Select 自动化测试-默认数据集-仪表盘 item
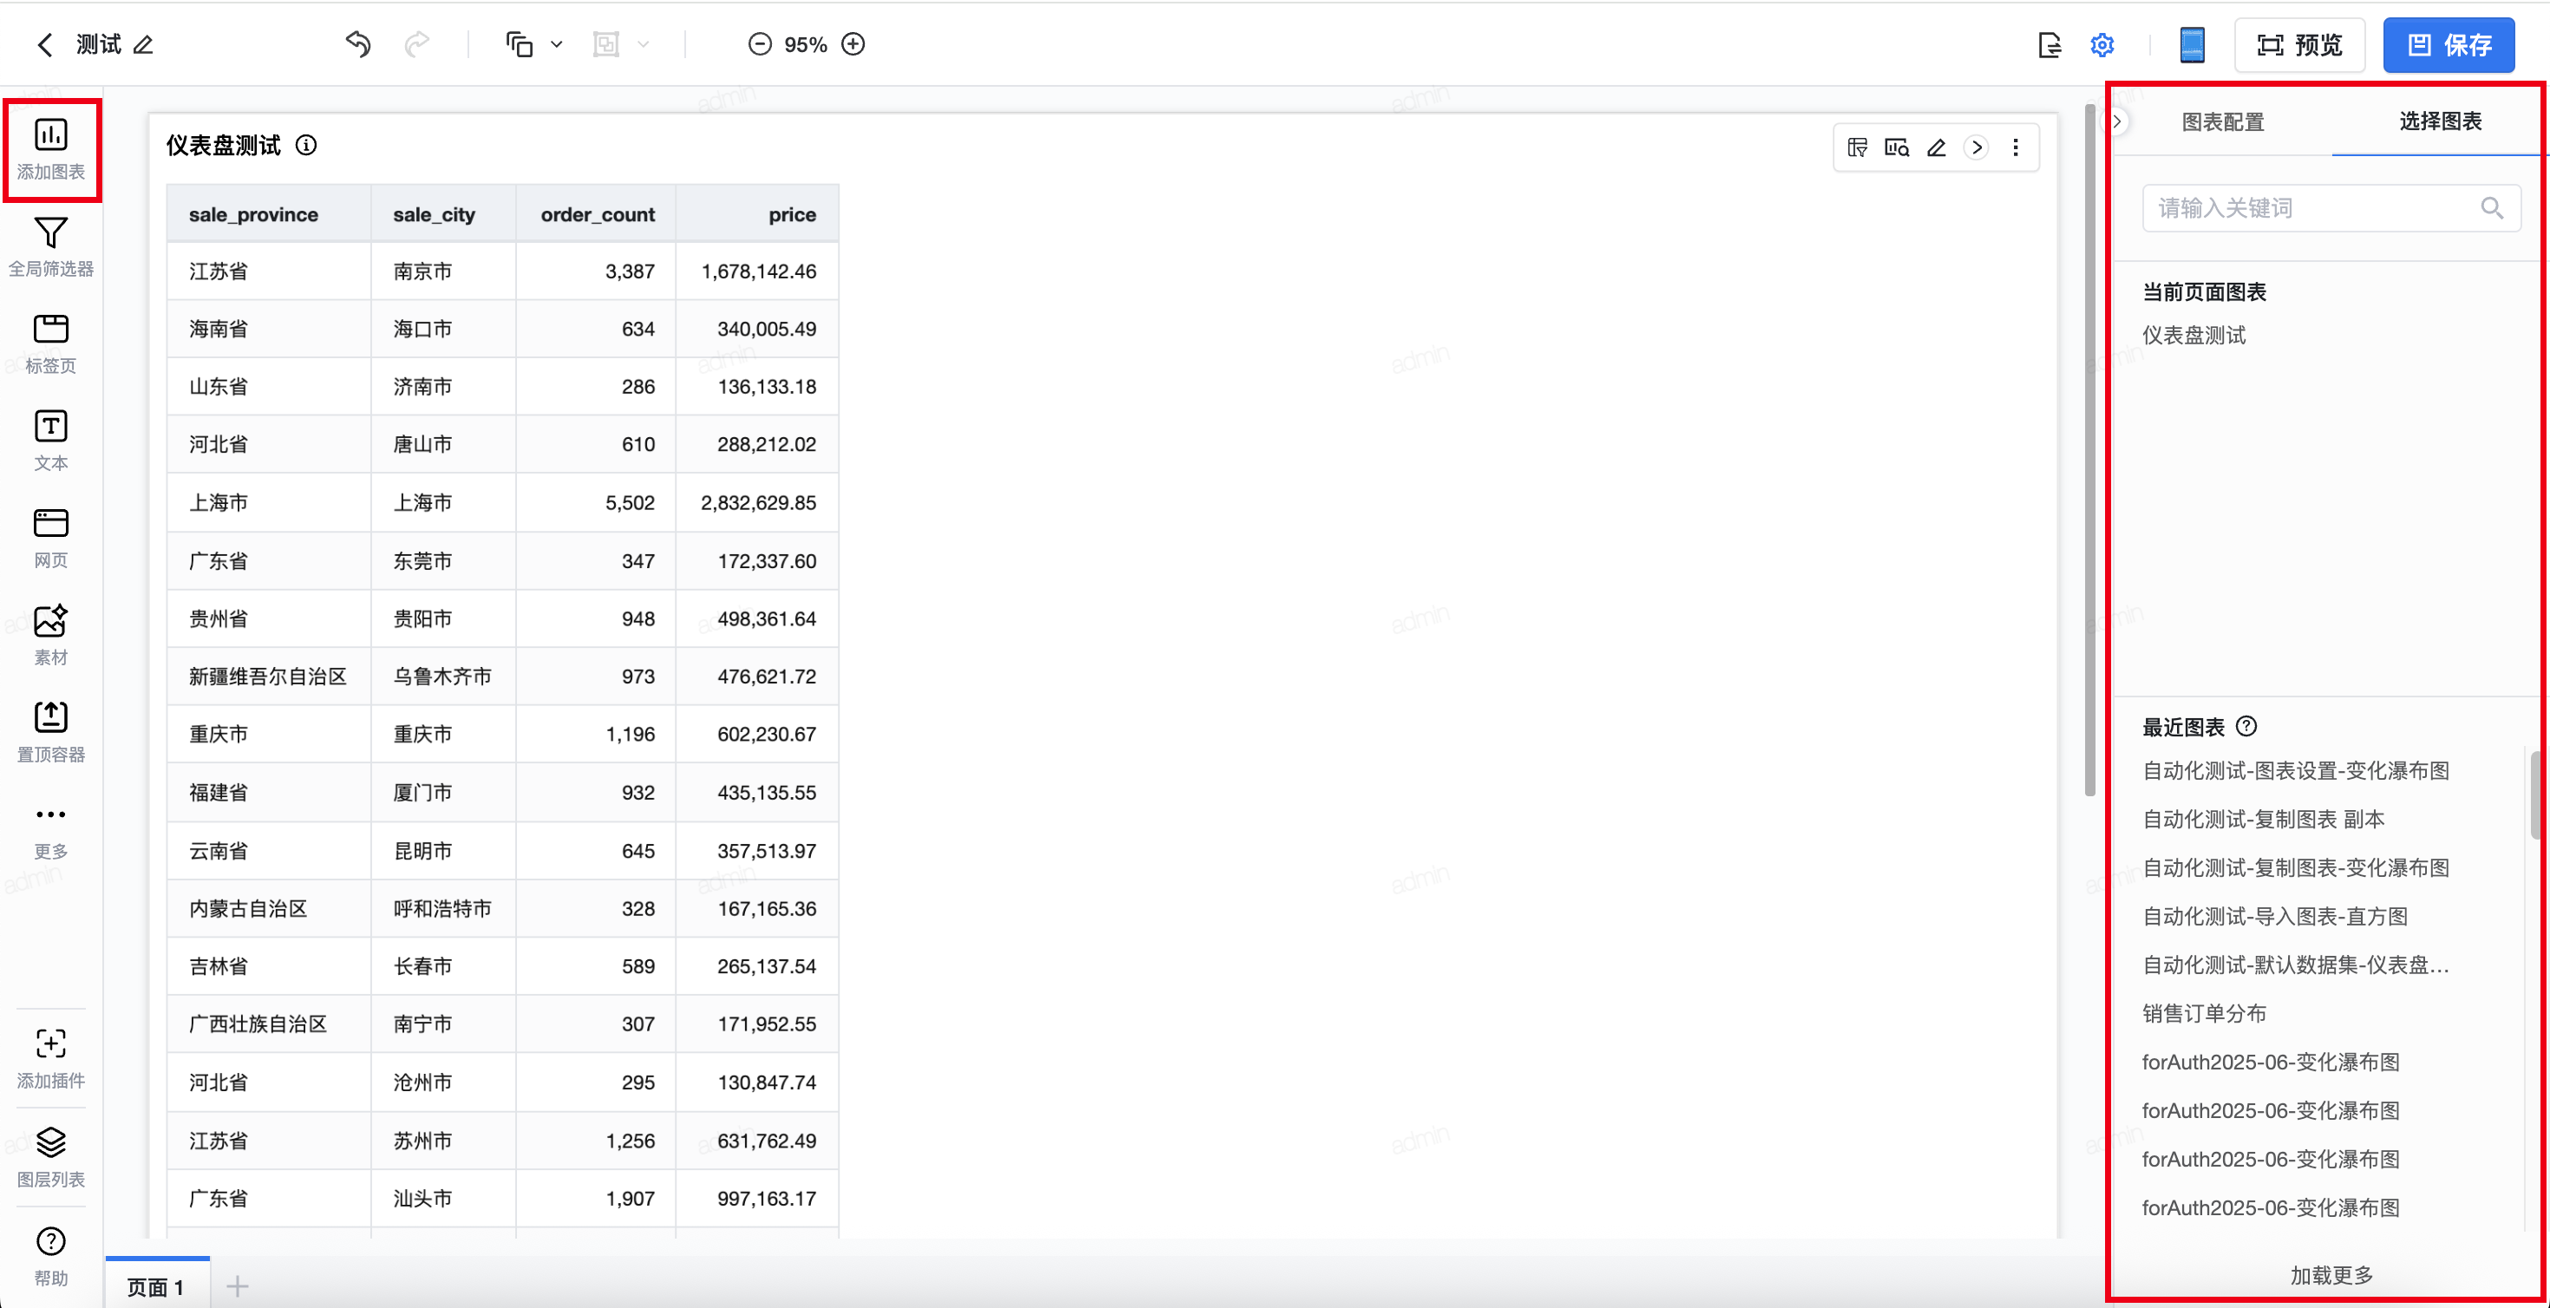This screenshot has width=2550, height=1308. [x=2296, y=965]
